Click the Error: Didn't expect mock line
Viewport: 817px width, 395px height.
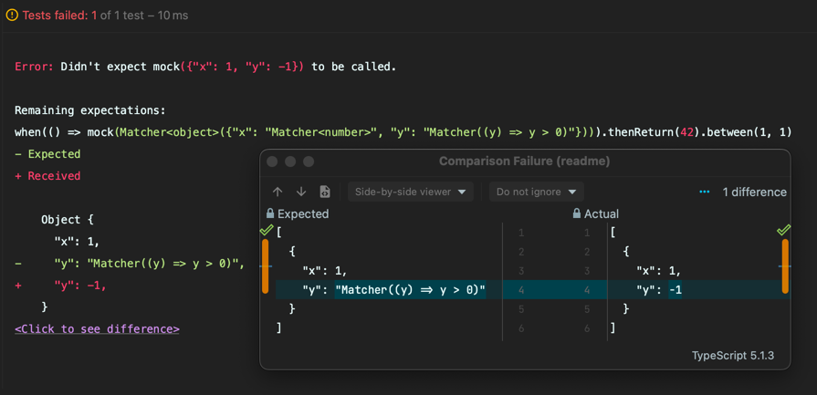(205, 67)
